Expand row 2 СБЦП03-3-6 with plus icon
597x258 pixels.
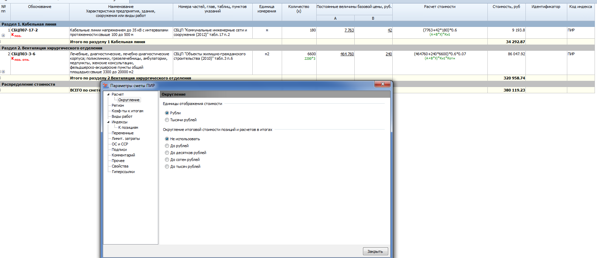click(x=3, y=72)
